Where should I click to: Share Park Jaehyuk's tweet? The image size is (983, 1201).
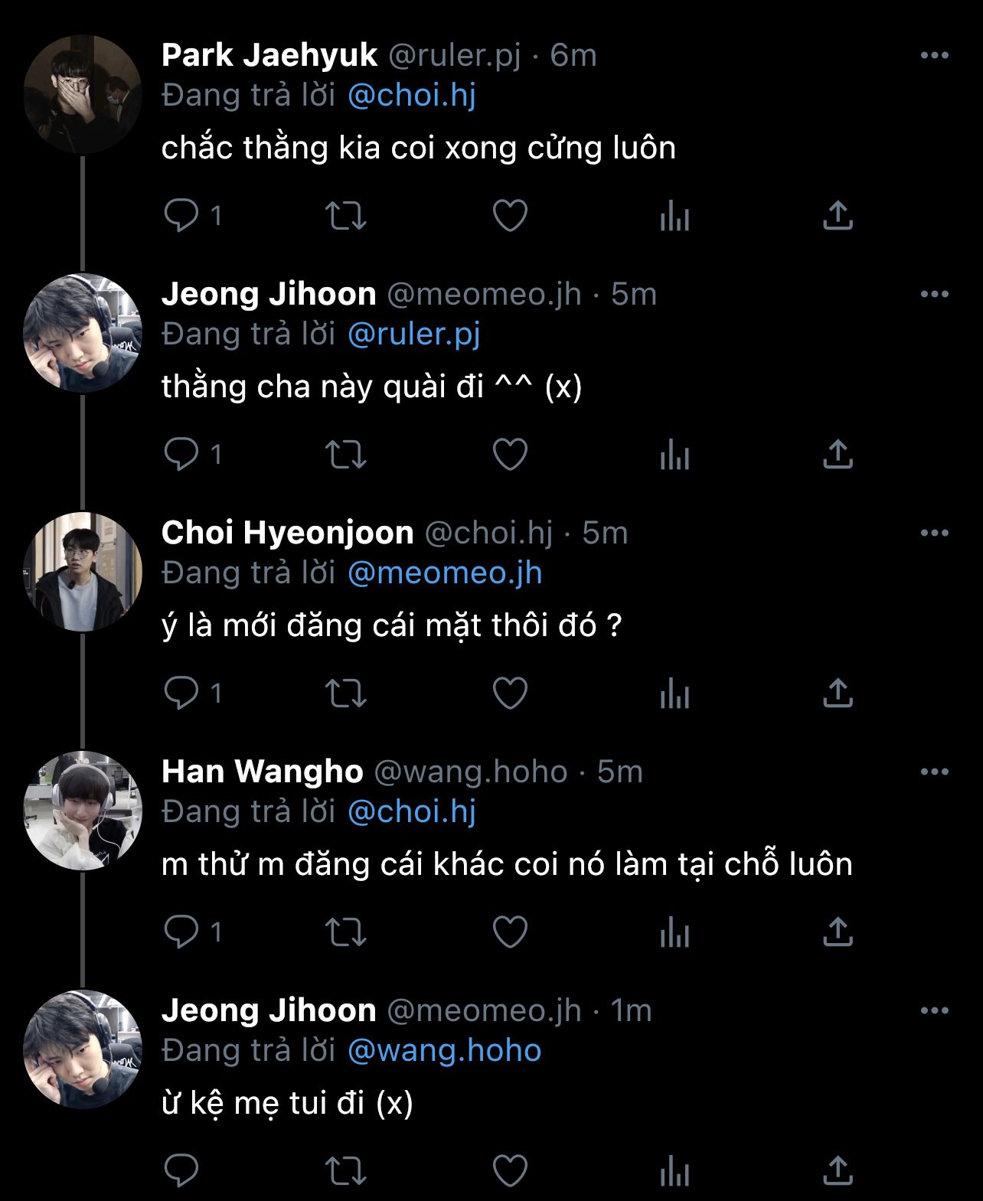[838, 216]
